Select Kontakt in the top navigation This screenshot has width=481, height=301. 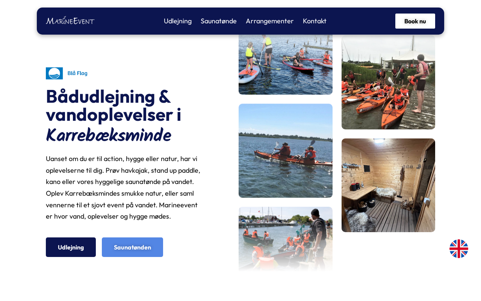(x=315, y=21)
